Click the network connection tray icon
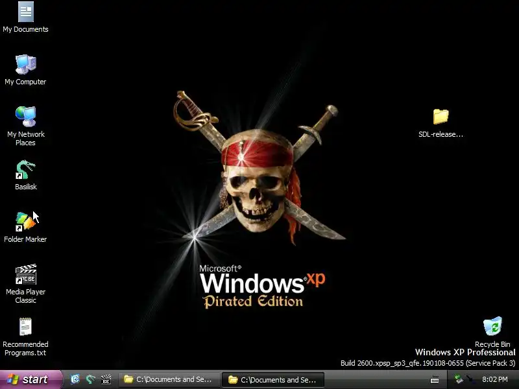Screen dimensions: 519x389 (x=458, y=379)
